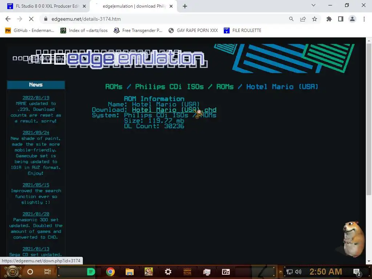Open the volume speaker tray icon
Viewport: 372px width, 279px height.
(x=298, y=272)
